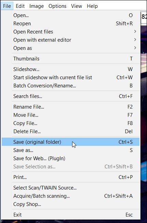
Task: Choose Rename File... option
Action: (70, 107)
